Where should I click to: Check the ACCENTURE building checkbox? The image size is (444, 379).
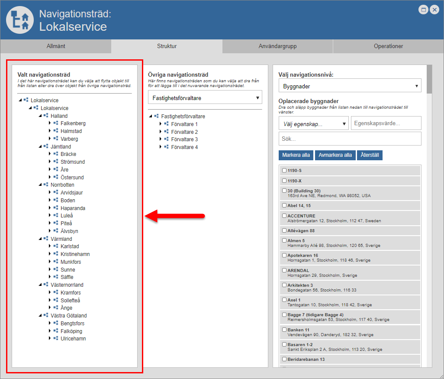284,216
